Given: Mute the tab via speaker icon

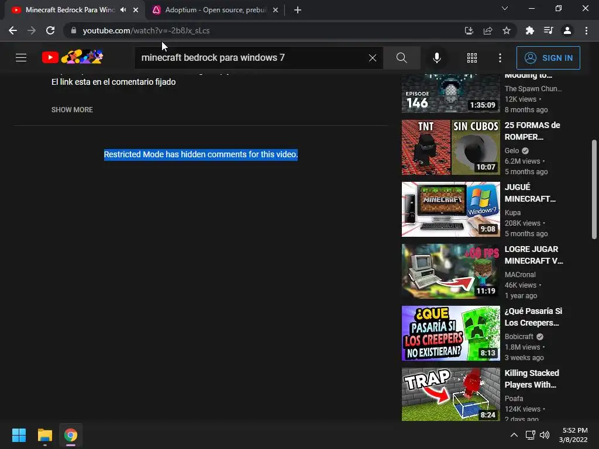Looking at the screenshot, I should (123, 10).
